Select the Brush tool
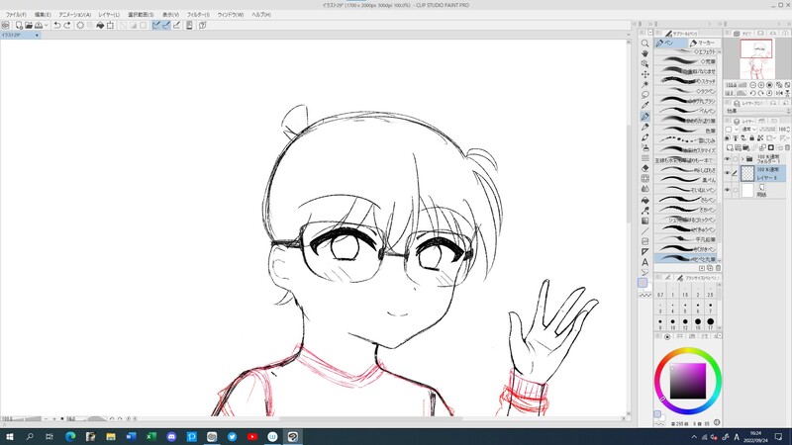Viewport: 792px width, 445px height. click(645, 137)
